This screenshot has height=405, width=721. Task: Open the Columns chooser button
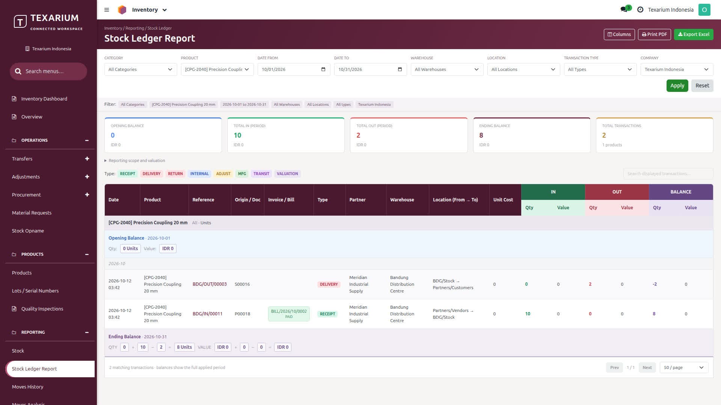click(x=619, y=34)
